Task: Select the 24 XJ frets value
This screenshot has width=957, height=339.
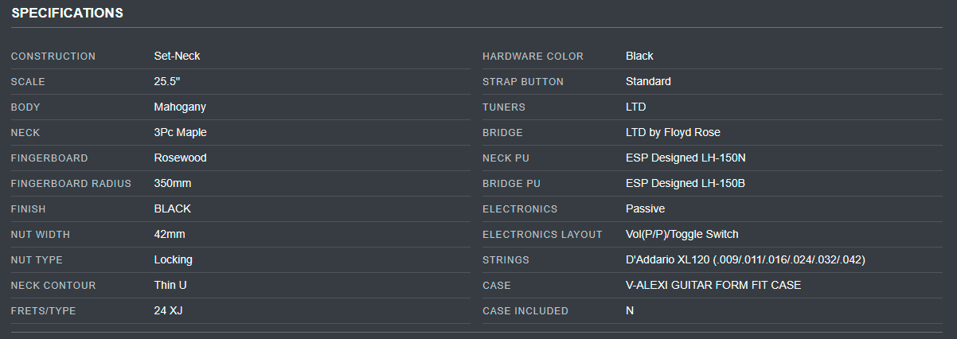Action: coord(168,310)
